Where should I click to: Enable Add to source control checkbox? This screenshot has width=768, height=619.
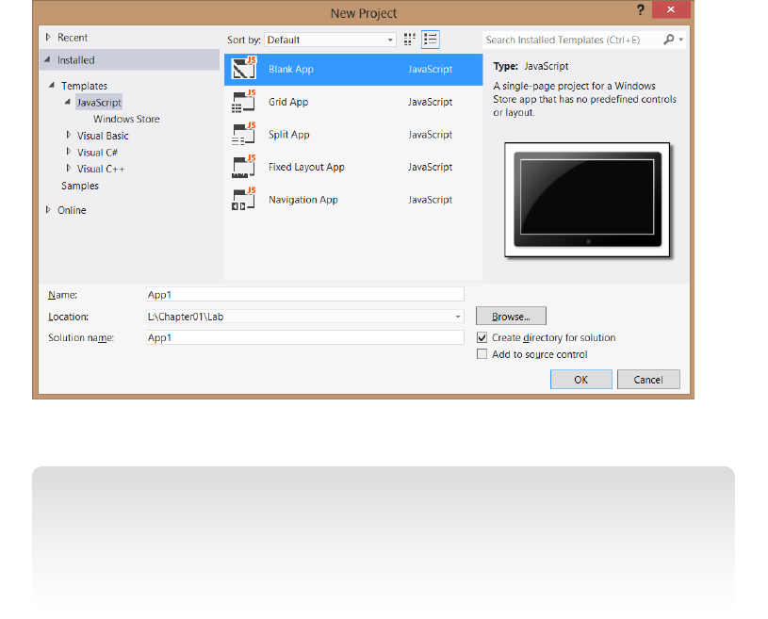[x=482, y=354]
